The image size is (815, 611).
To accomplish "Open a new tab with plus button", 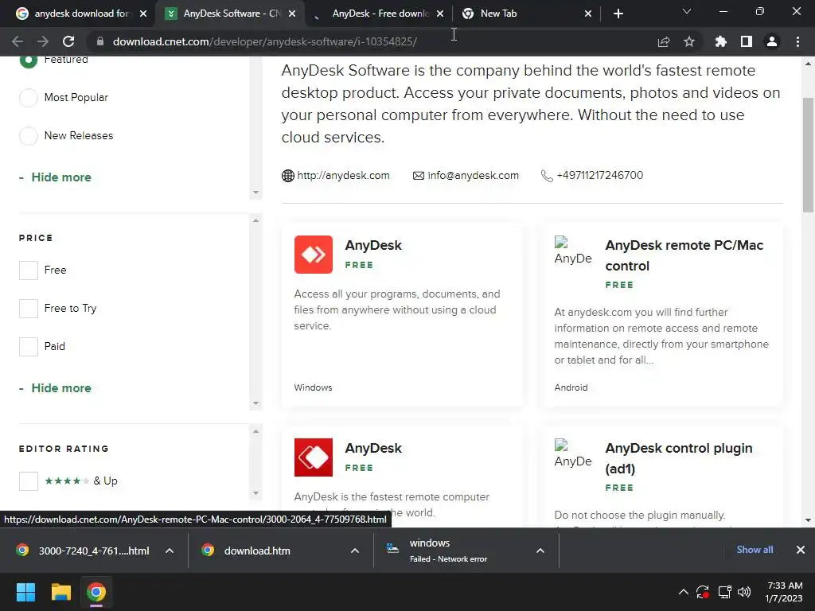I will pos(618,14).
